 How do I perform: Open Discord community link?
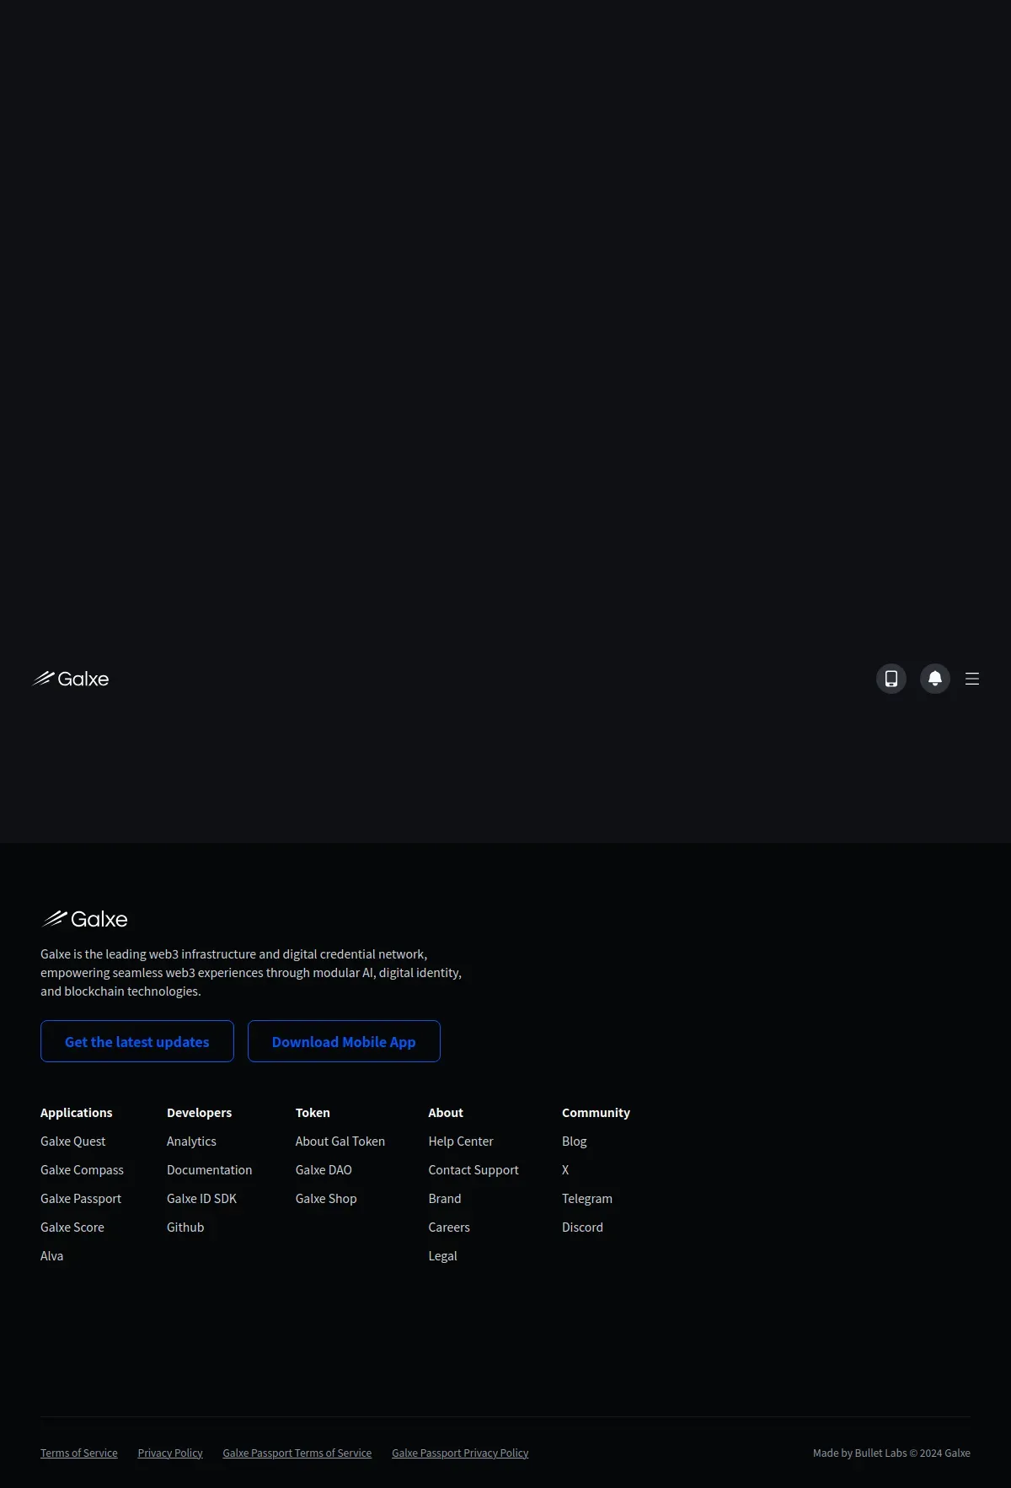point(583,1227)
